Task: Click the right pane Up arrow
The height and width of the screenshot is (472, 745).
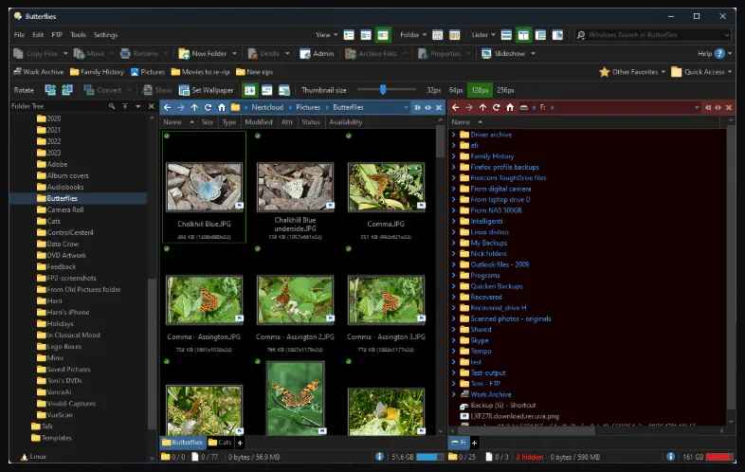Action: [482, 107]
